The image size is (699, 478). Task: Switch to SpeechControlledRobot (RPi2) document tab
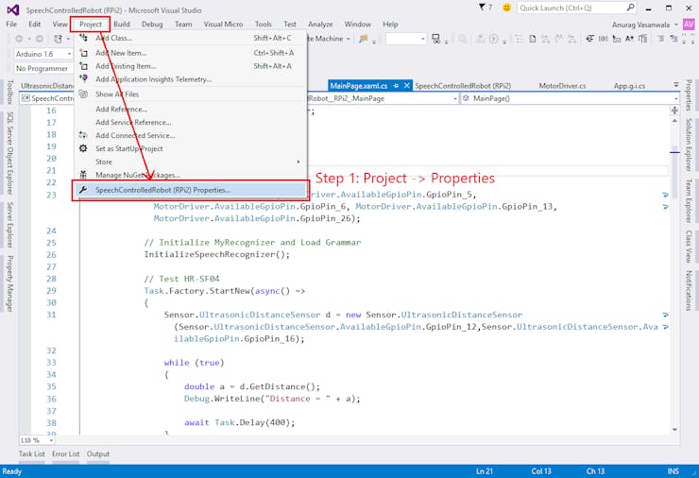463,86
